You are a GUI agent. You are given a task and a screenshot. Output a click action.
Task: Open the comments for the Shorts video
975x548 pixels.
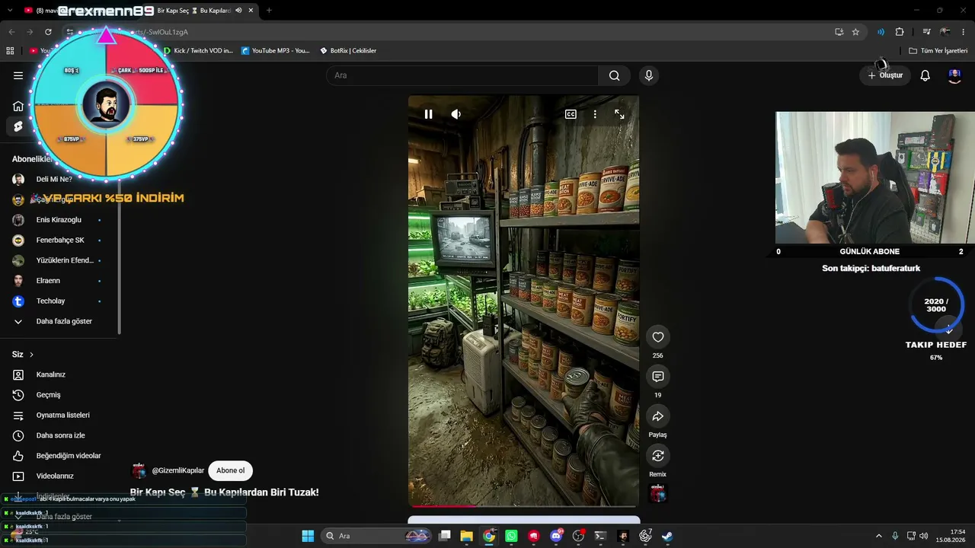pos(658,377)
